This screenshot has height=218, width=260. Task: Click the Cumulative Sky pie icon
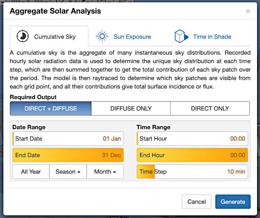pos(22,36)
